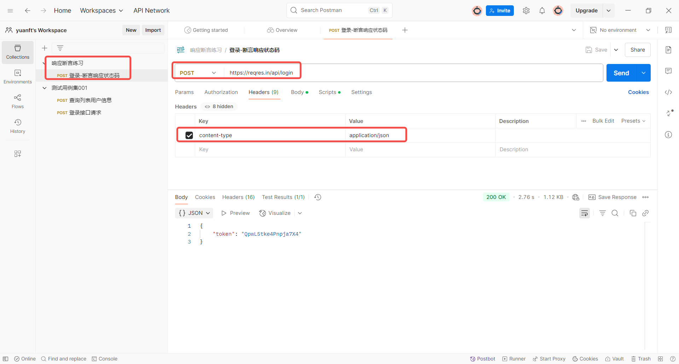
Task: Open the Workspaces dropdown
Action: [101, 11]
